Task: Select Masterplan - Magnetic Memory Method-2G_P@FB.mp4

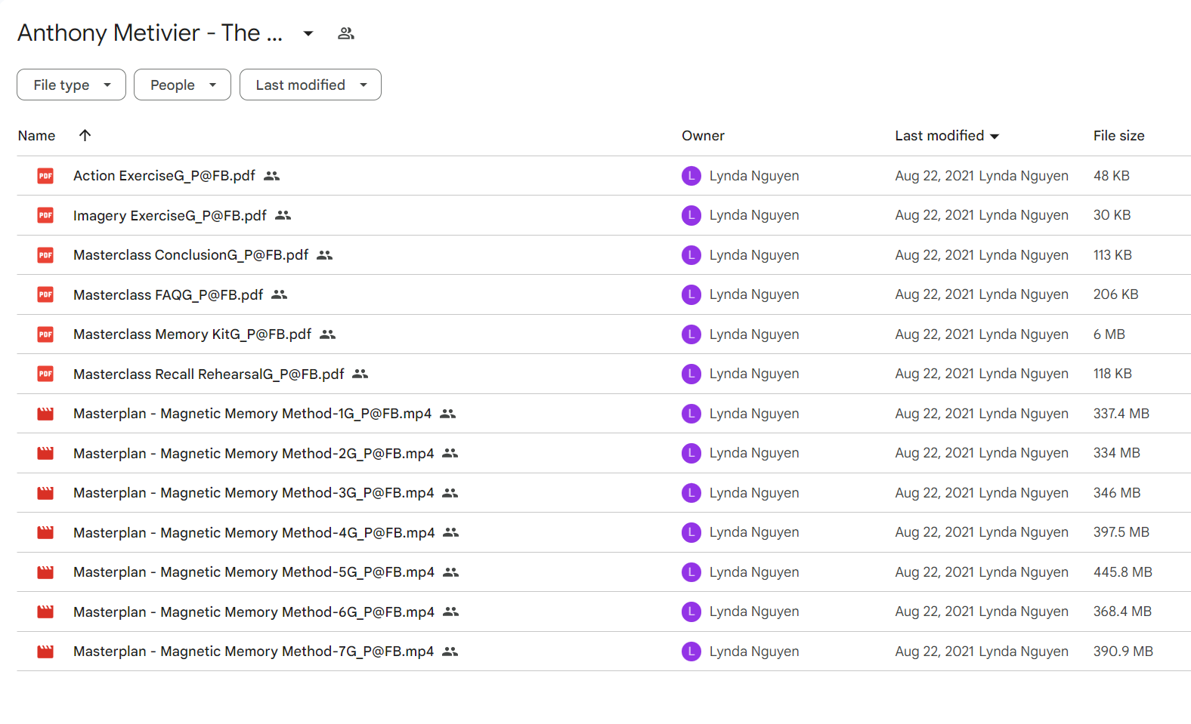Action: coord(254,454)
